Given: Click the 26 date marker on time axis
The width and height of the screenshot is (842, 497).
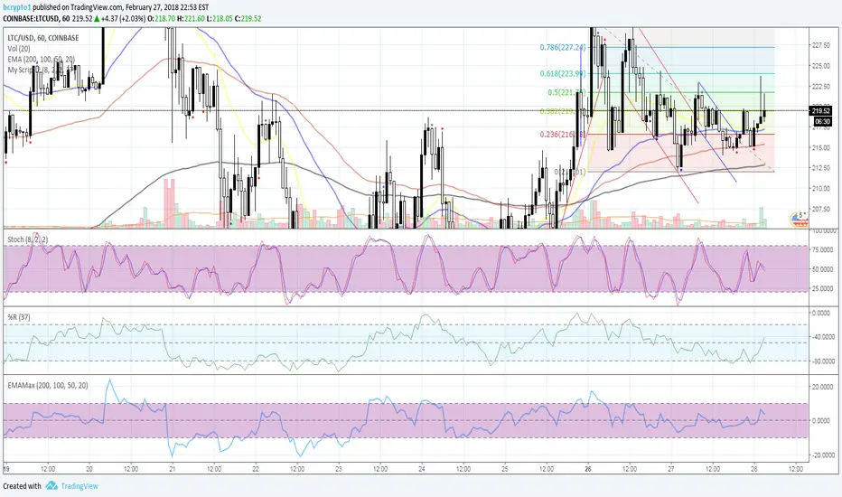Looking at the screenshot, I should pyautogui.click(x=587, y=469).
